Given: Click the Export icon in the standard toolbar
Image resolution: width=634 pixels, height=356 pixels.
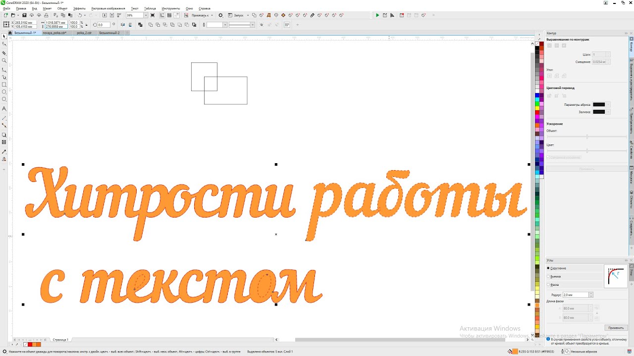Looking at the screenshot, I should [x=112, y=15].
